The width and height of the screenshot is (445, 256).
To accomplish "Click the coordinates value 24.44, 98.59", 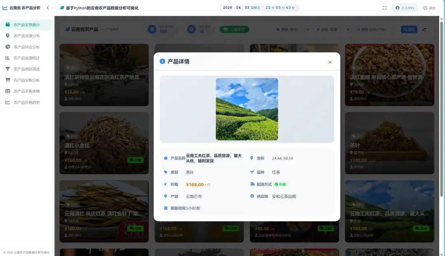I will [x=282, y=158].
